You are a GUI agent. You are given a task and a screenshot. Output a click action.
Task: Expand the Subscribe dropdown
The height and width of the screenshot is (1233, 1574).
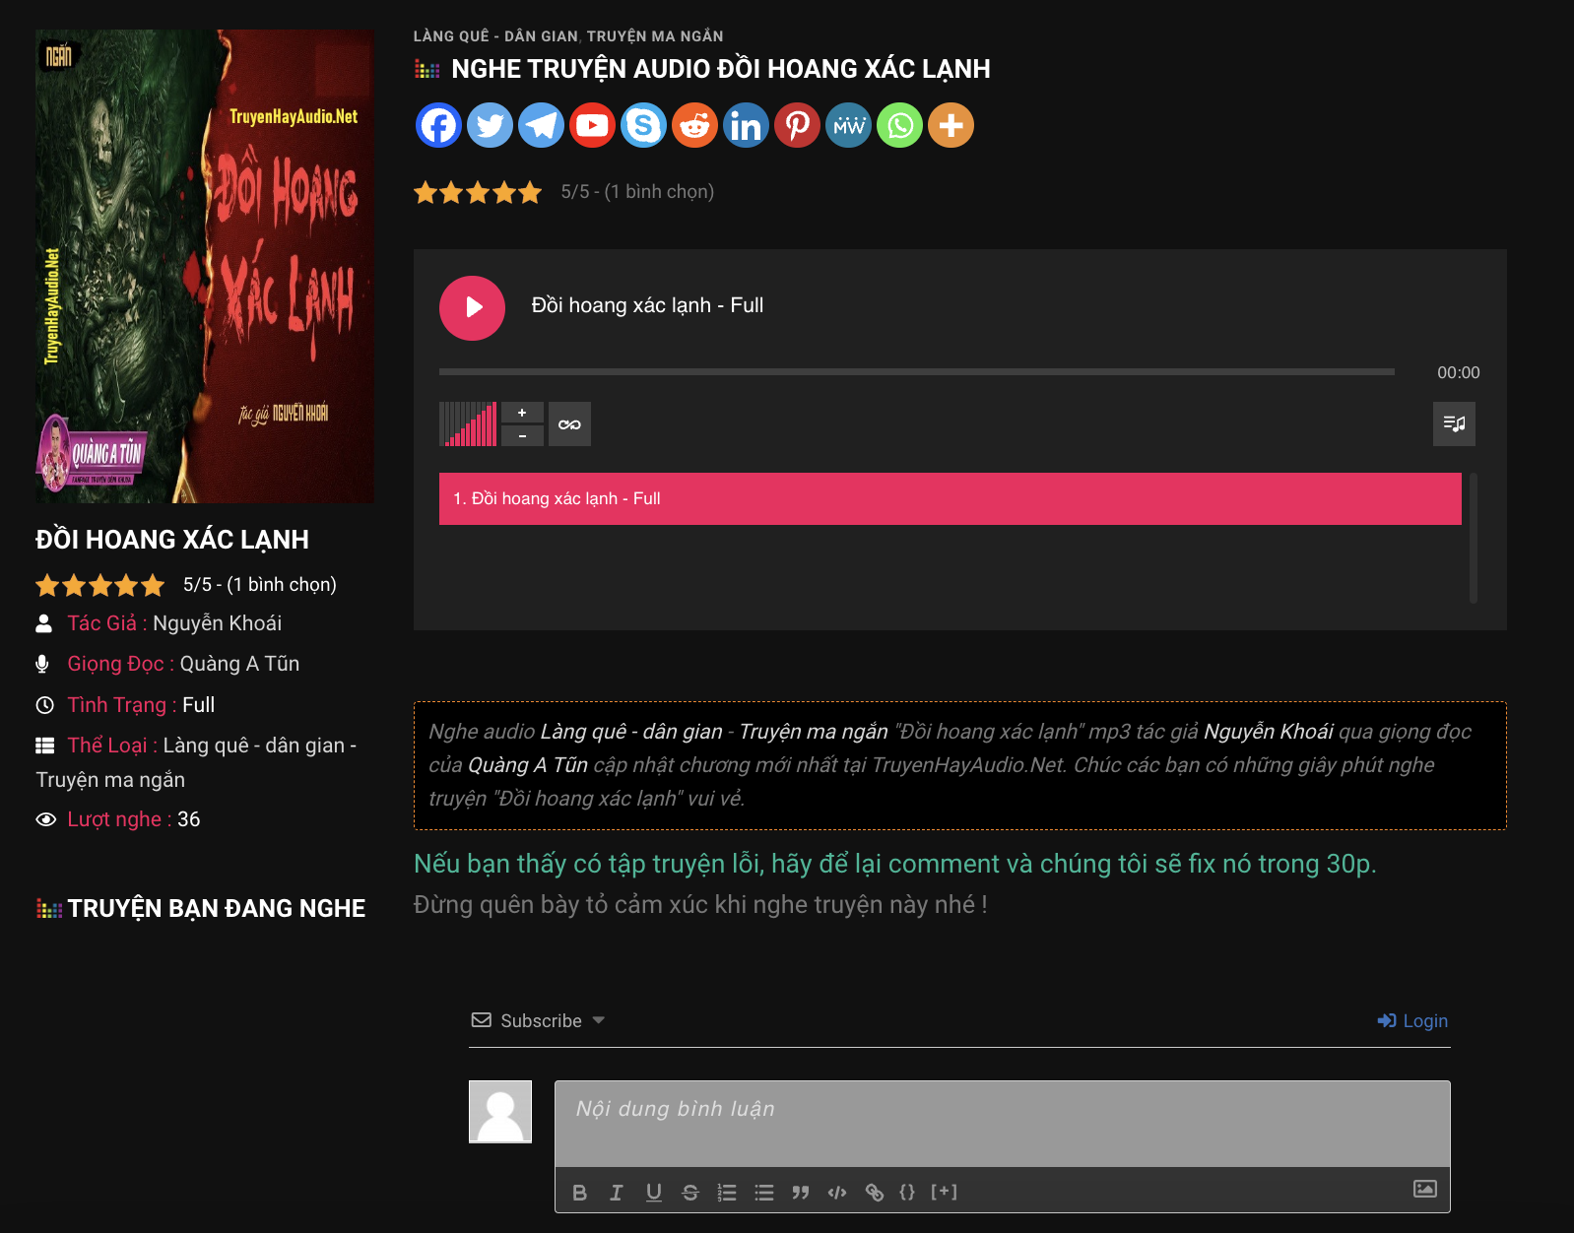538,1020
